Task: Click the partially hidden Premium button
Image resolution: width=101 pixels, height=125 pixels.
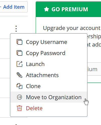Action: pos(94,69)
